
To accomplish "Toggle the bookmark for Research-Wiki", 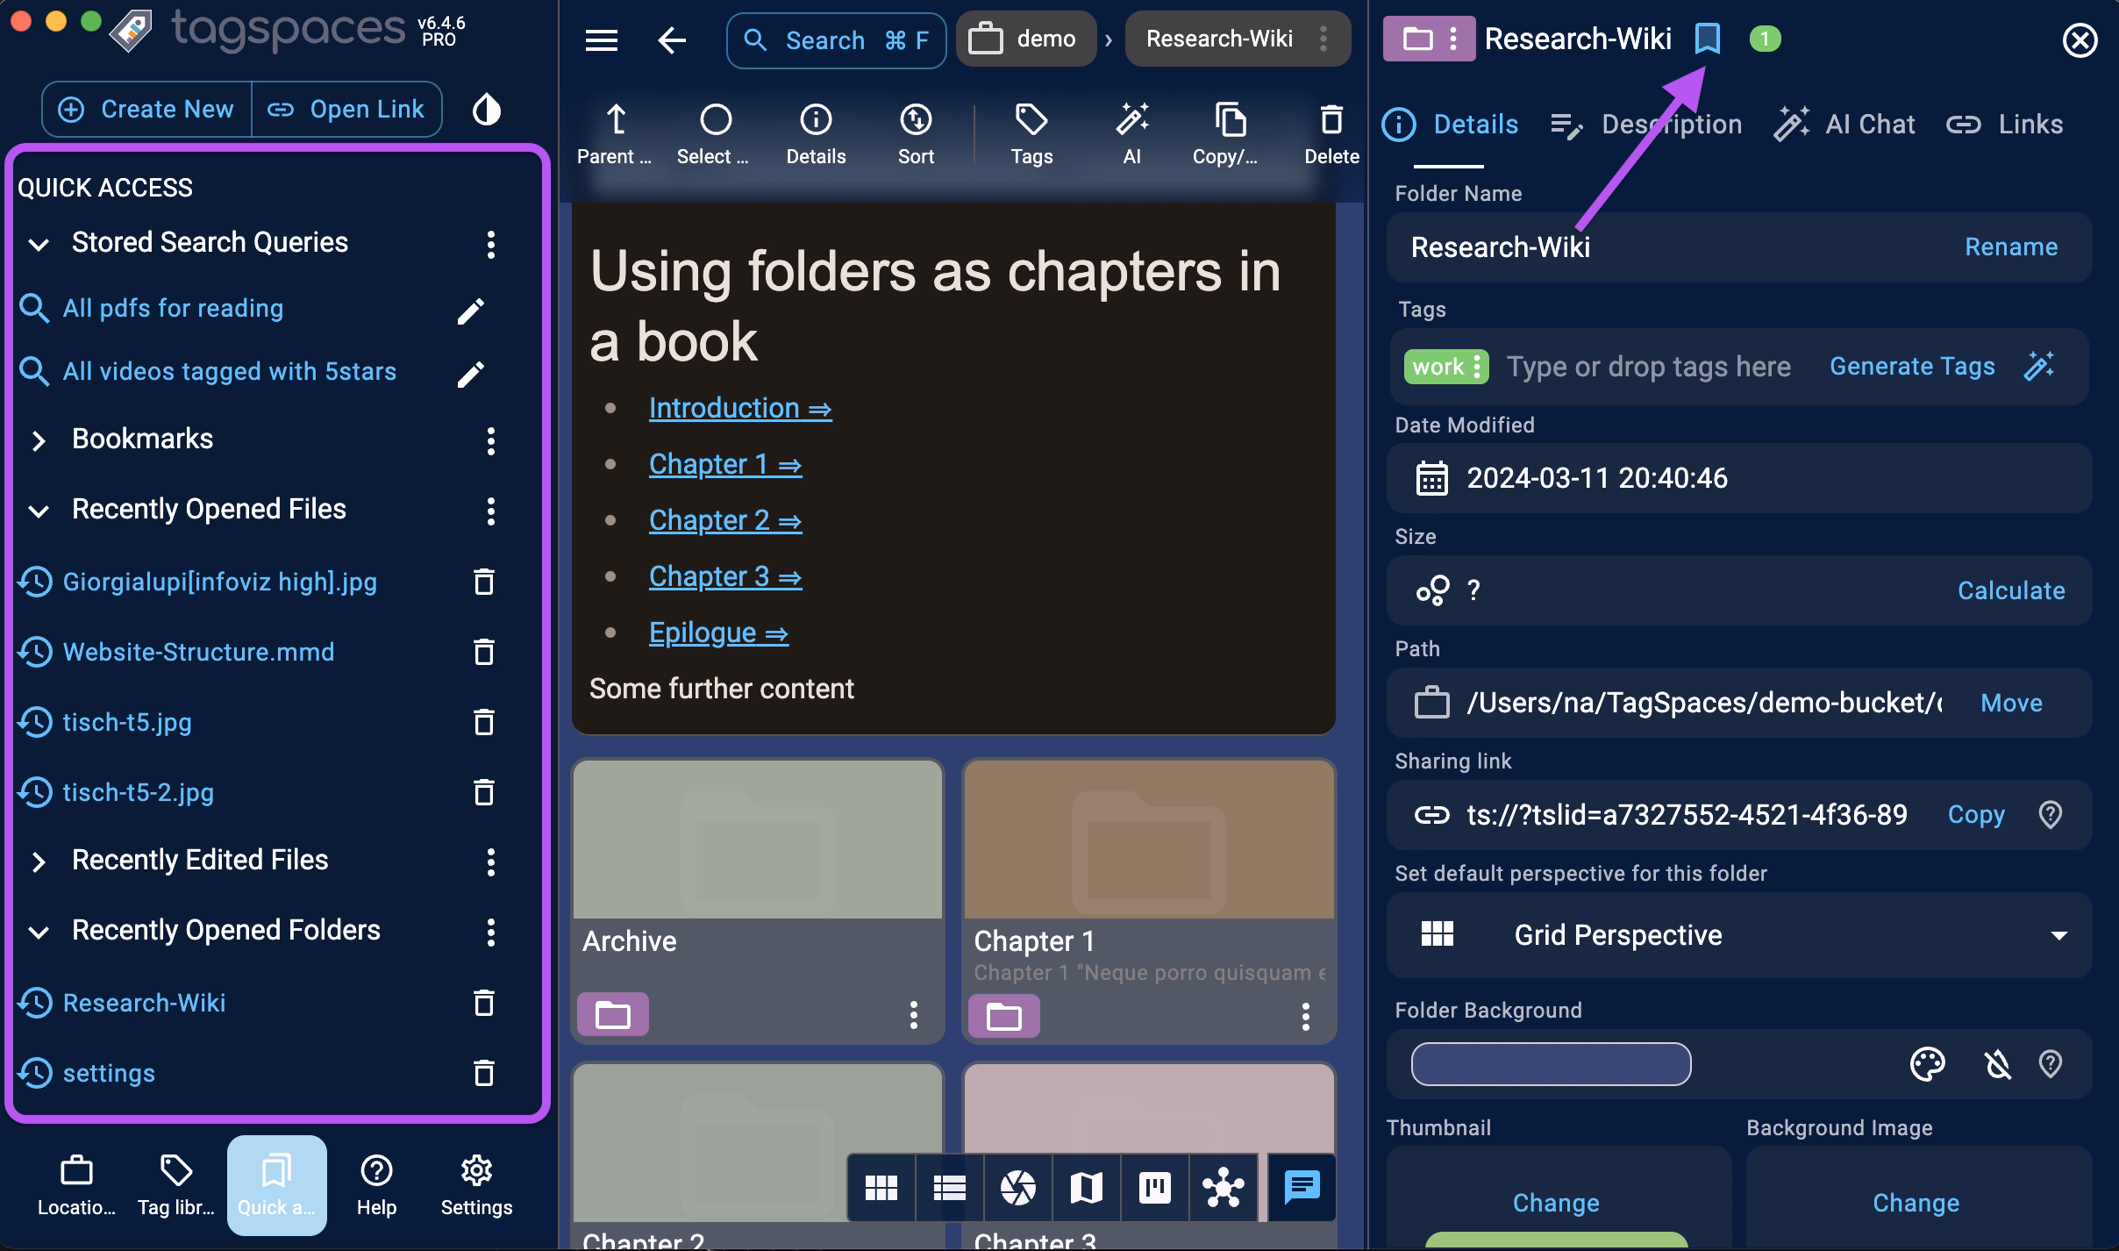I will coord(1707,39).
